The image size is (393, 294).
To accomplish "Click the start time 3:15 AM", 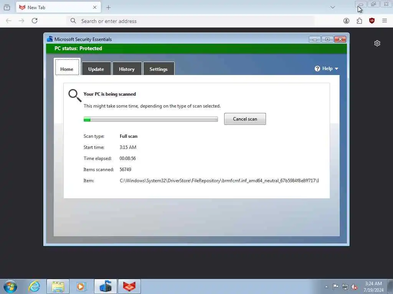I will (x=128, y=147).
